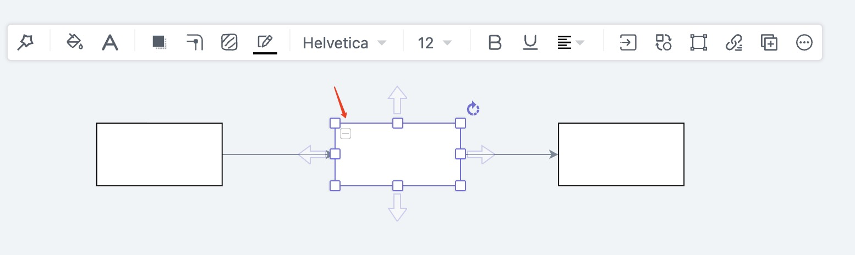The height and width of the screenshot is (255, 855).
Task: Toggle bold text formatting
Action: [495, 42]
